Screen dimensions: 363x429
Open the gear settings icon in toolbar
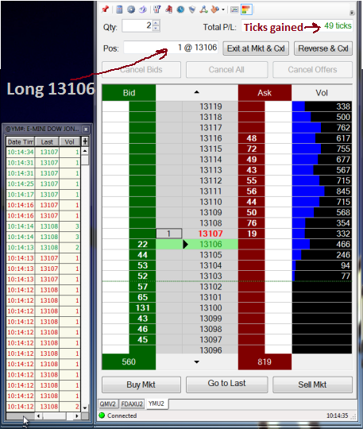pyautogui.click(x=131, y=10)
